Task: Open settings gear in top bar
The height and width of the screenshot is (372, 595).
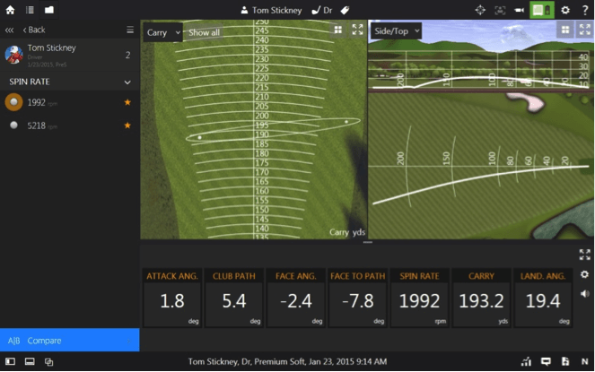Action: click(x=565, y=10)
